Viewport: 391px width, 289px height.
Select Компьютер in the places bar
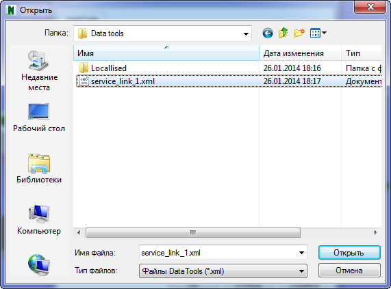tap(39, 220)
